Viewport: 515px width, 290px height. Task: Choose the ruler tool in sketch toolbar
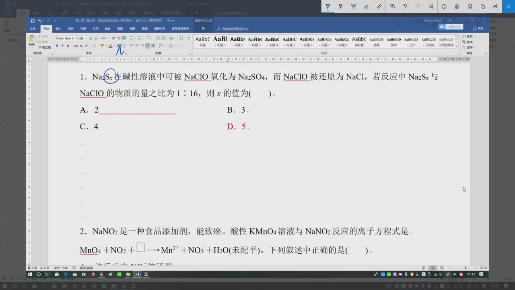[379, 6]
